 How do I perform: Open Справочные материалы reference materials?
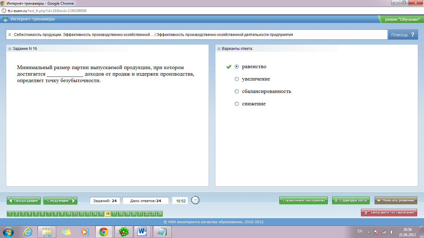pos(304,200)
